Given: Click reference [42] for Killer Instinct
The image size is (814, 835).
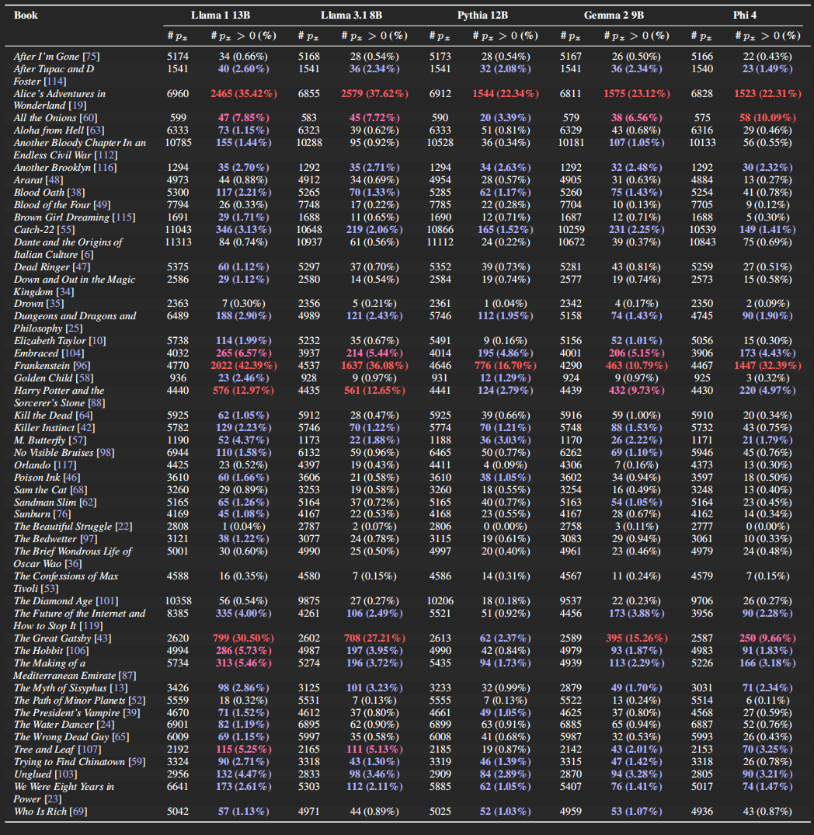Looking at the screenshot, I should [x=85, y=428].
